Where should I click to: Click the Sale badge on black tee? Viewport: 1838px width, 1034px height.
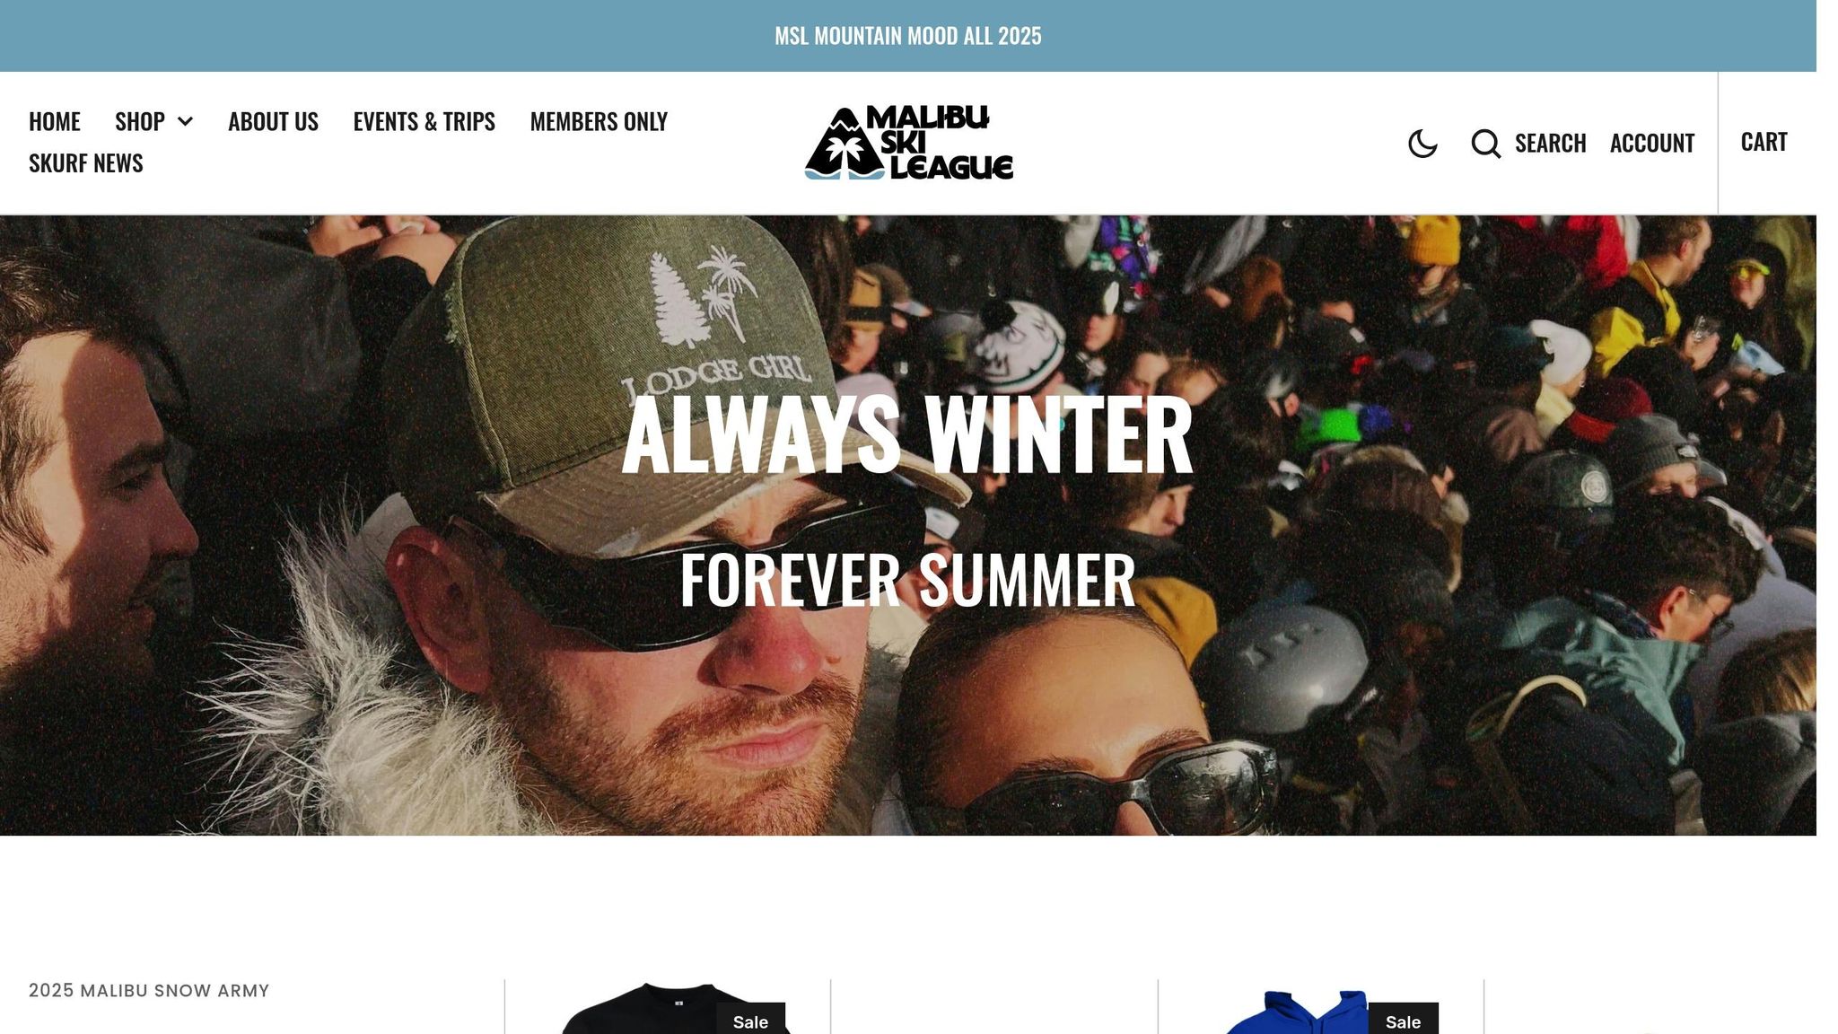750,1020
